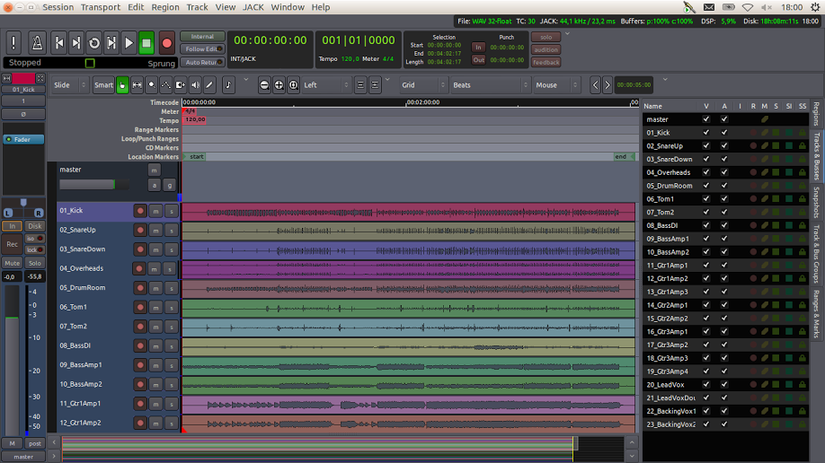Viewport: 825px width, 463px height.
Task: Mute the 06_Tom1 track
Action: pos(155,308)
